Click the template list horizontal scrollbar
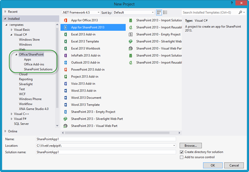The width and height of the screenshot is (249, 172). click(117, 133)
